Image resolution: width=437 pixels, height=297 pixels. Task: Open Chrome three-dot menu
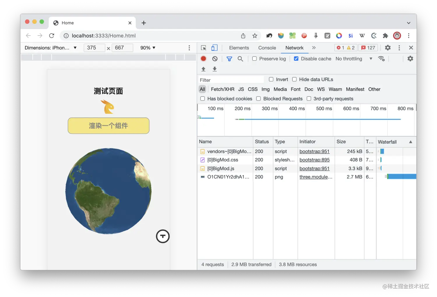(x=409, y=36)
